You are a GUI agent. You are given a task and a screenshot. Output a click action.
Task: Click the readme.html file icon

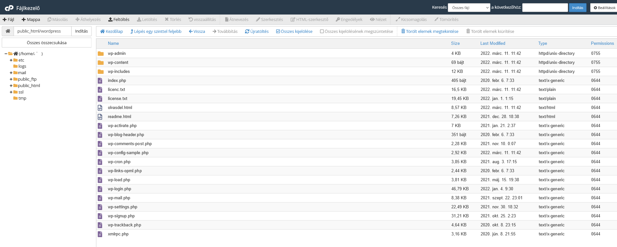coord(100,117)
